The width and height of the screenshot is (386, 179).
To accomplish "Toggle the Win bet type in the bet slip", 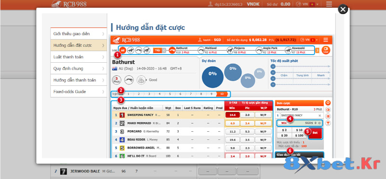I will click(x=284, y=123).
